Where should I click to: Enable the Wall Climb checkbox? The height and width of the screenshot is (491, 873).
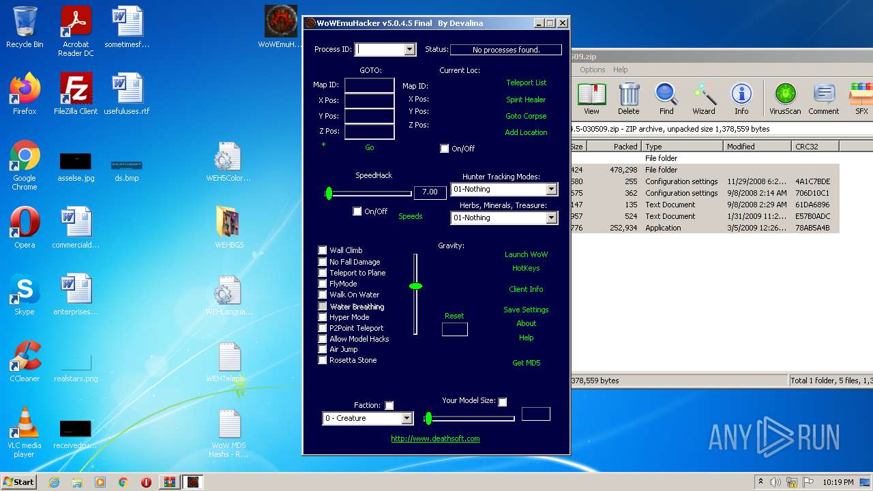(323, 250)
